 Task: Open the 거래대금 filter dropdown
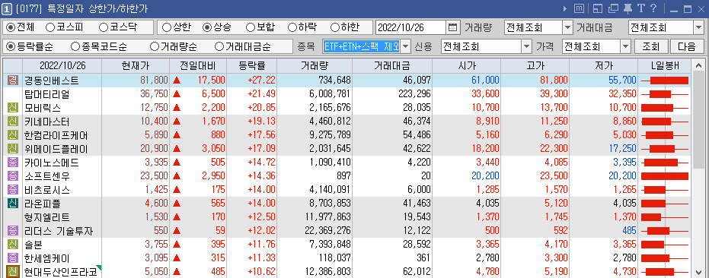click(x=698, y=27)
